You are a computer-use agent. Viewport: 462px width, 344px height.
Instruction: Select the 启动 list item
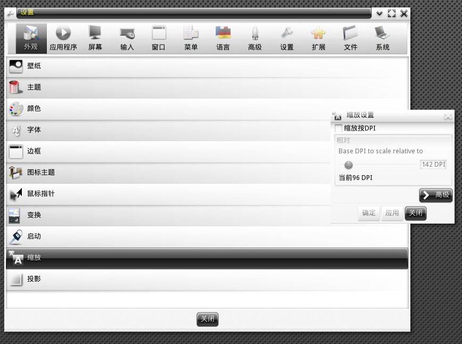[x=207, y=237]
